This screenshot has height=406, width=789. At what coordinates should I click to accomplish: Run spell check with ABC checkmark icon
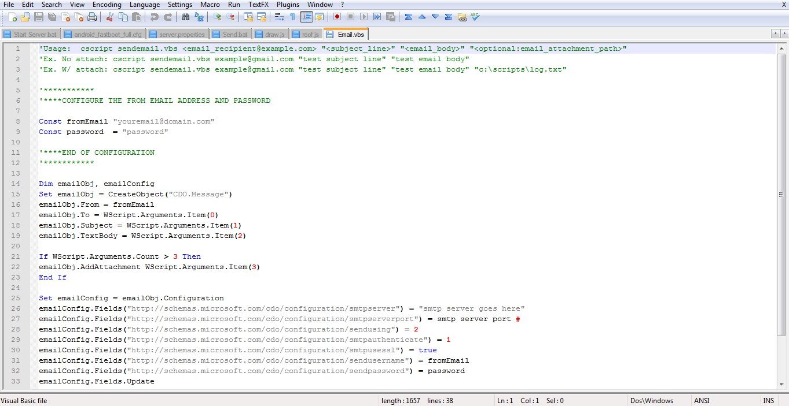[x=475, y=17]
